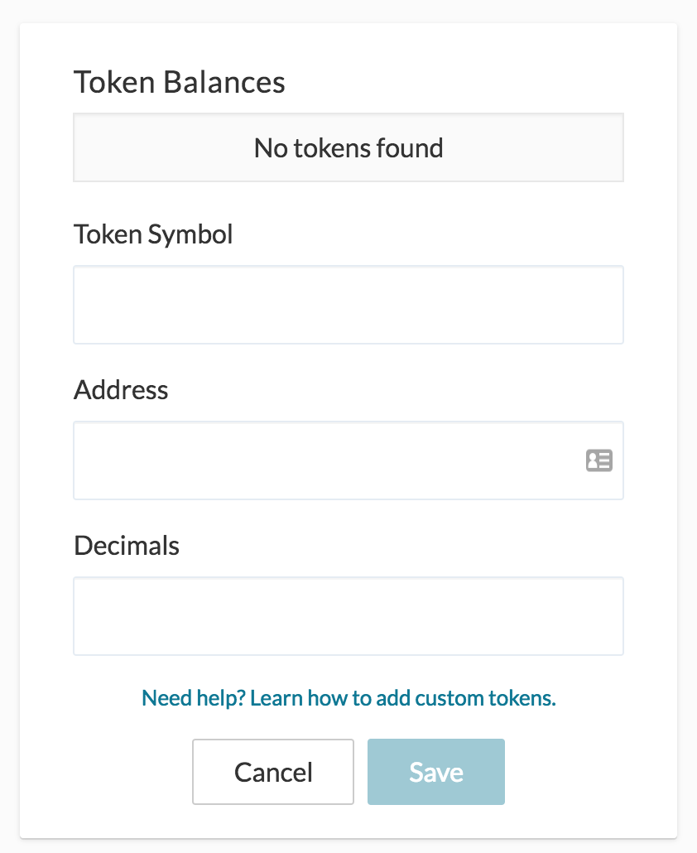Select the Decimals input field
697x853 pixels.
[x=348, y=616]
